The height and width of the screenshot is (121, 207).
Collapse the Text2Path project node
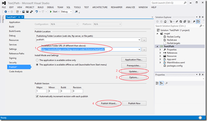coord(157,46)
